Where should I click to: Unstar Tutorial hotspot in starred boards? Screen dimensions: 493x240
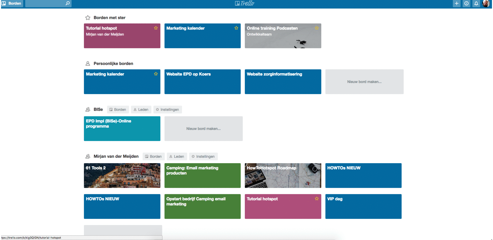(x=156, y=28)
